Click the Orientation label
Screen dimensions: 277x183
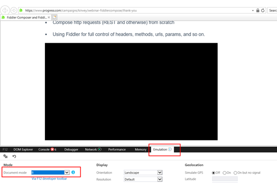coord(104,172)
